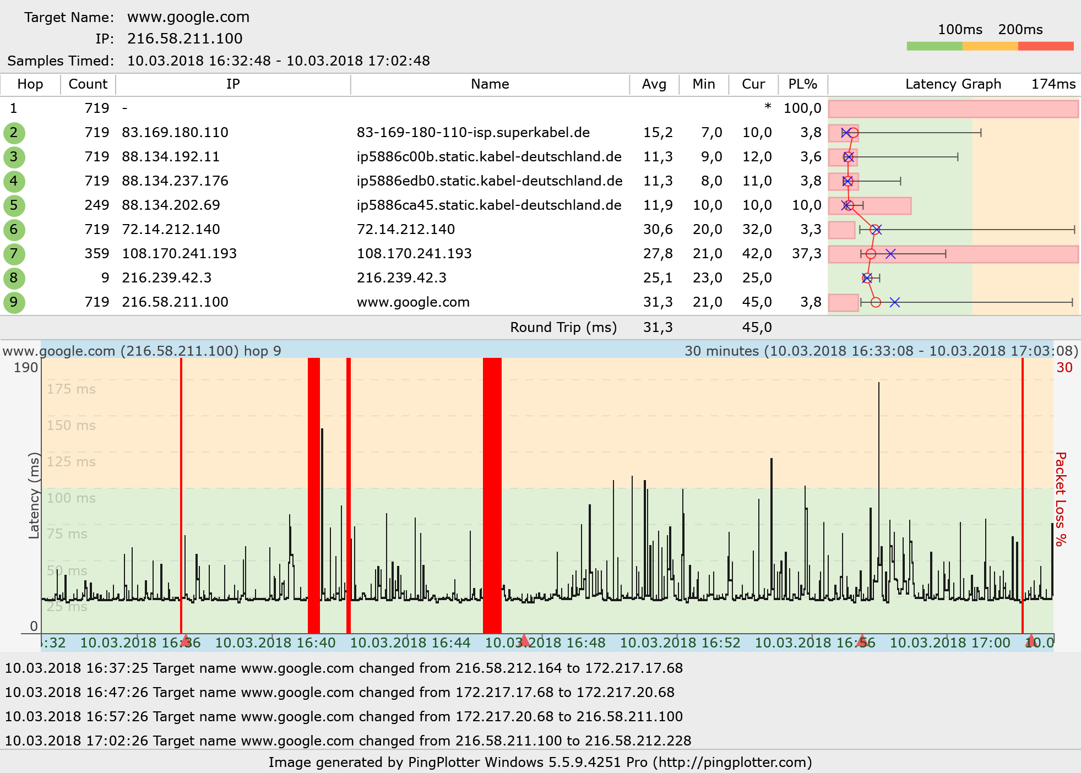Click the green hop 4 circle icon

point(14,181)
